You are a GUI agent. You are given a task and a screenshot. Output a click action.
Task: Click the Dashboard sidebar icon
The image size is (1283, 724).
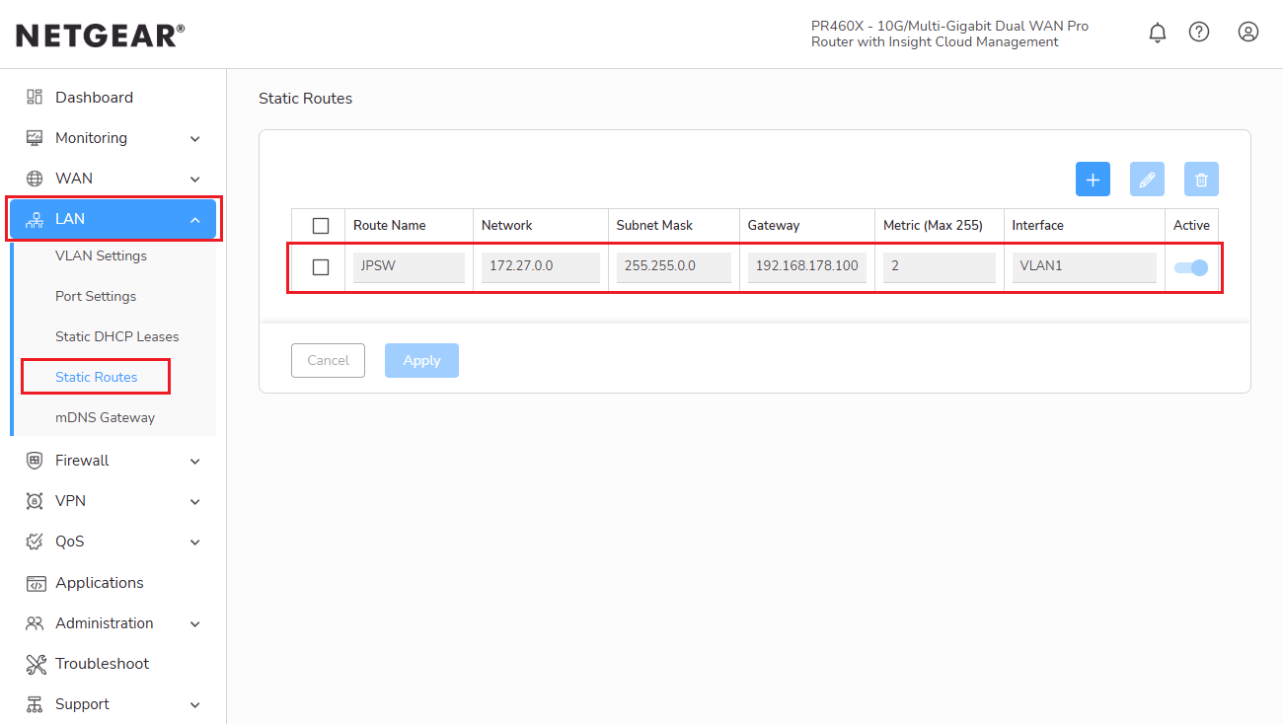tap(36, 97)
